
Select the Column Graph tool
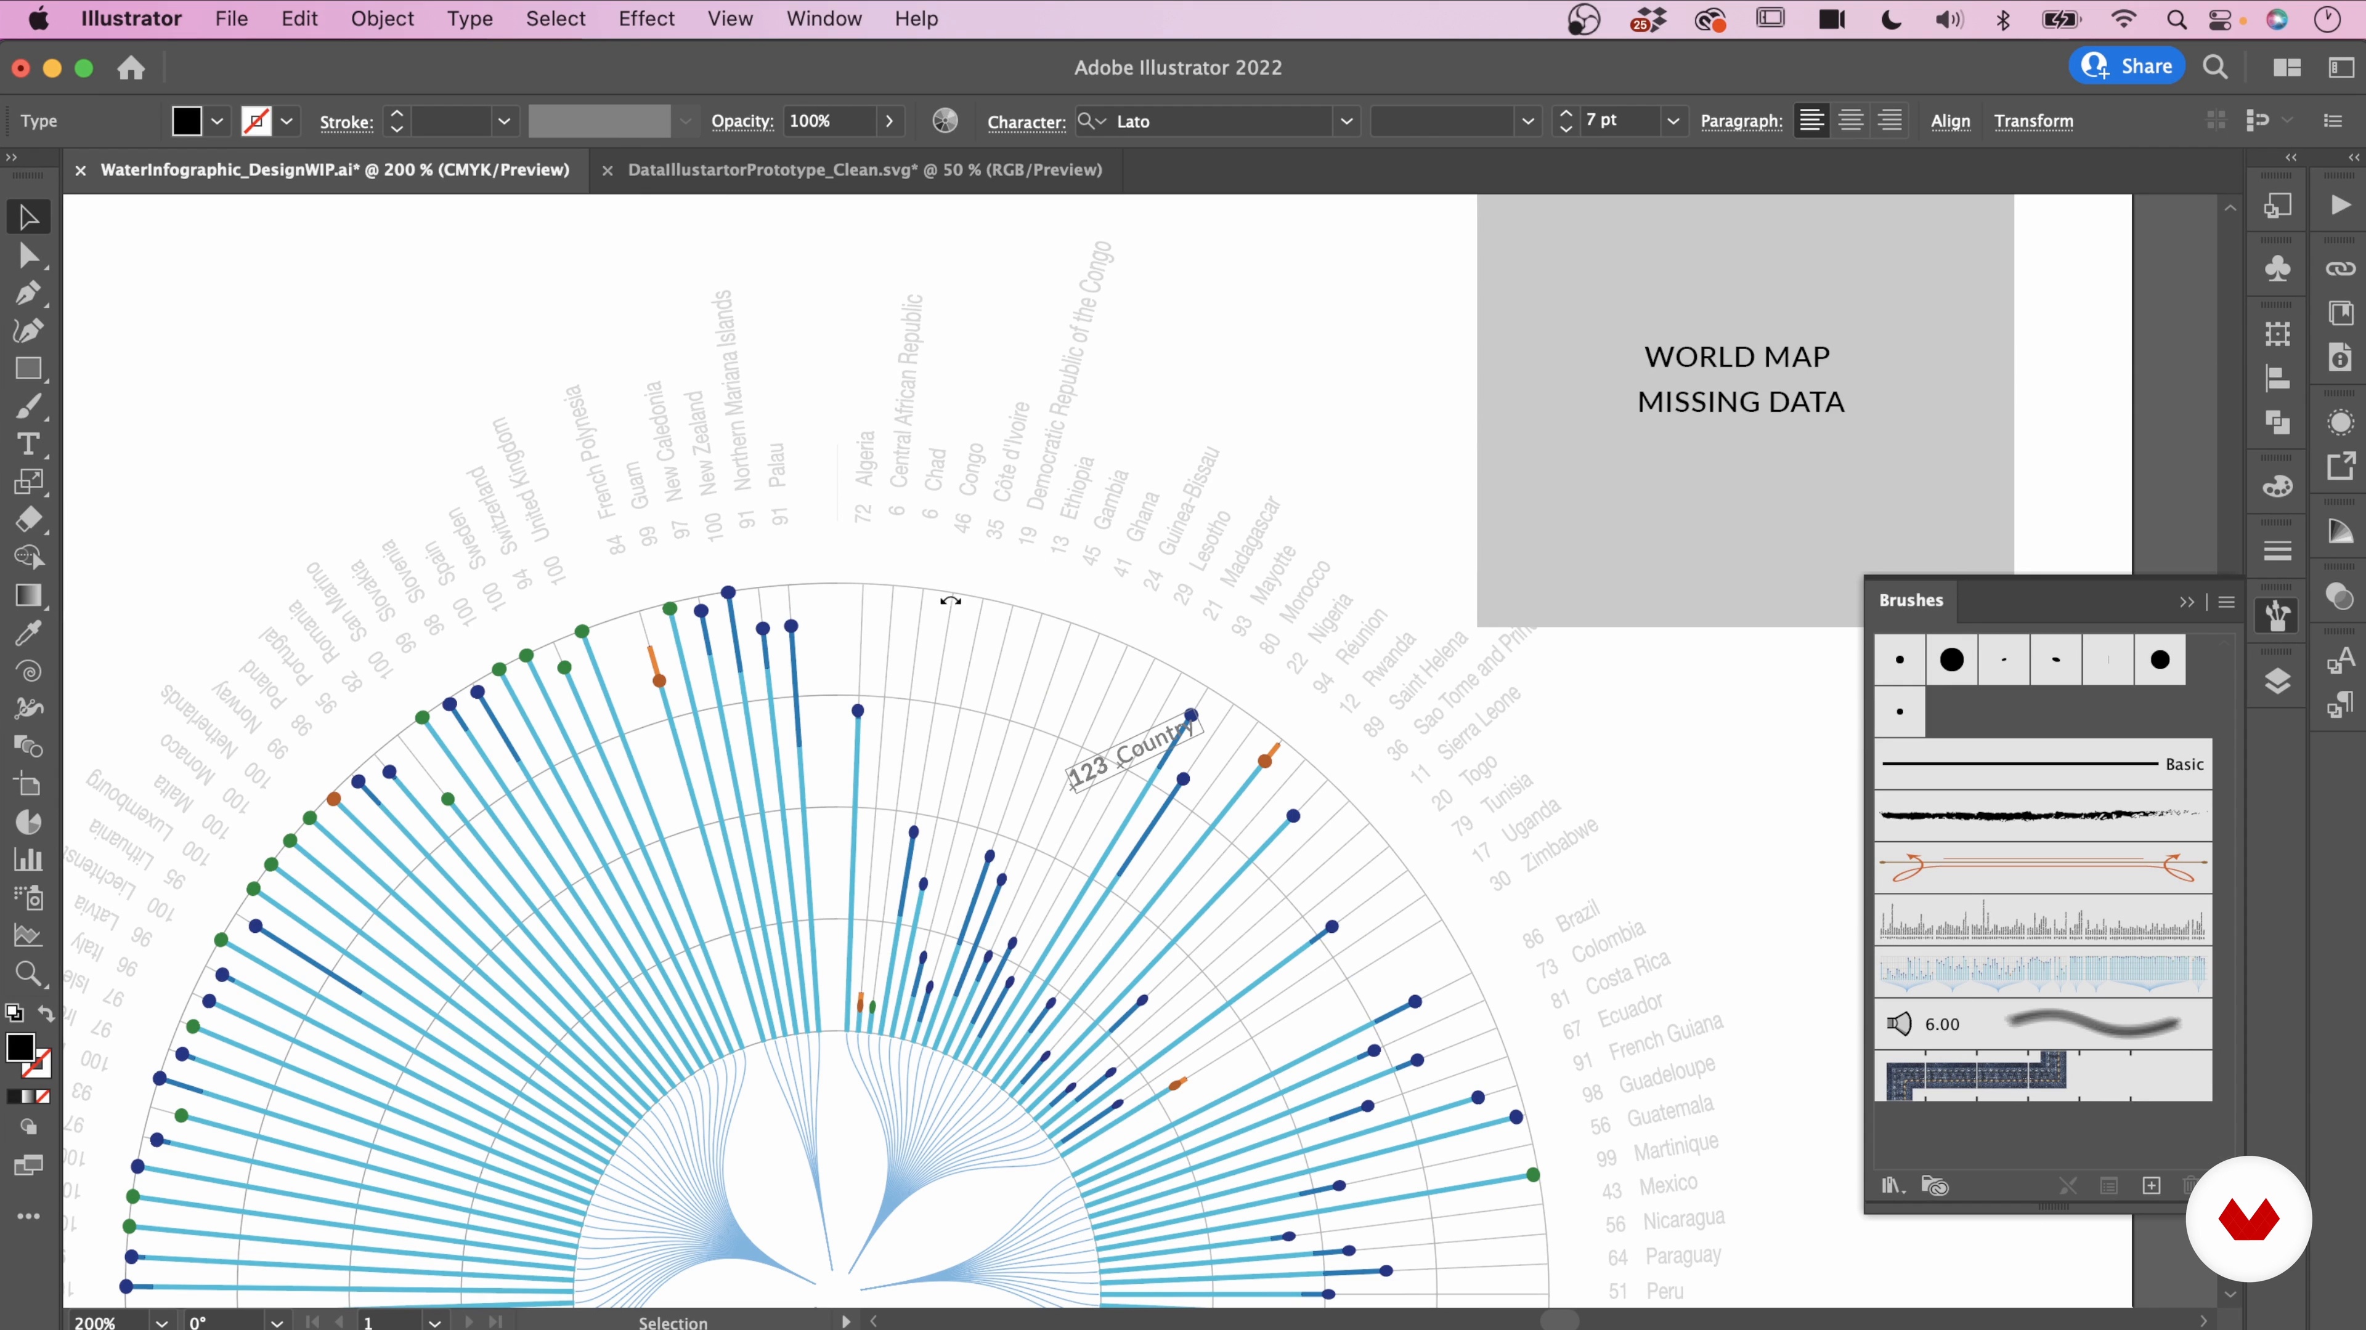tap(28, 860)
